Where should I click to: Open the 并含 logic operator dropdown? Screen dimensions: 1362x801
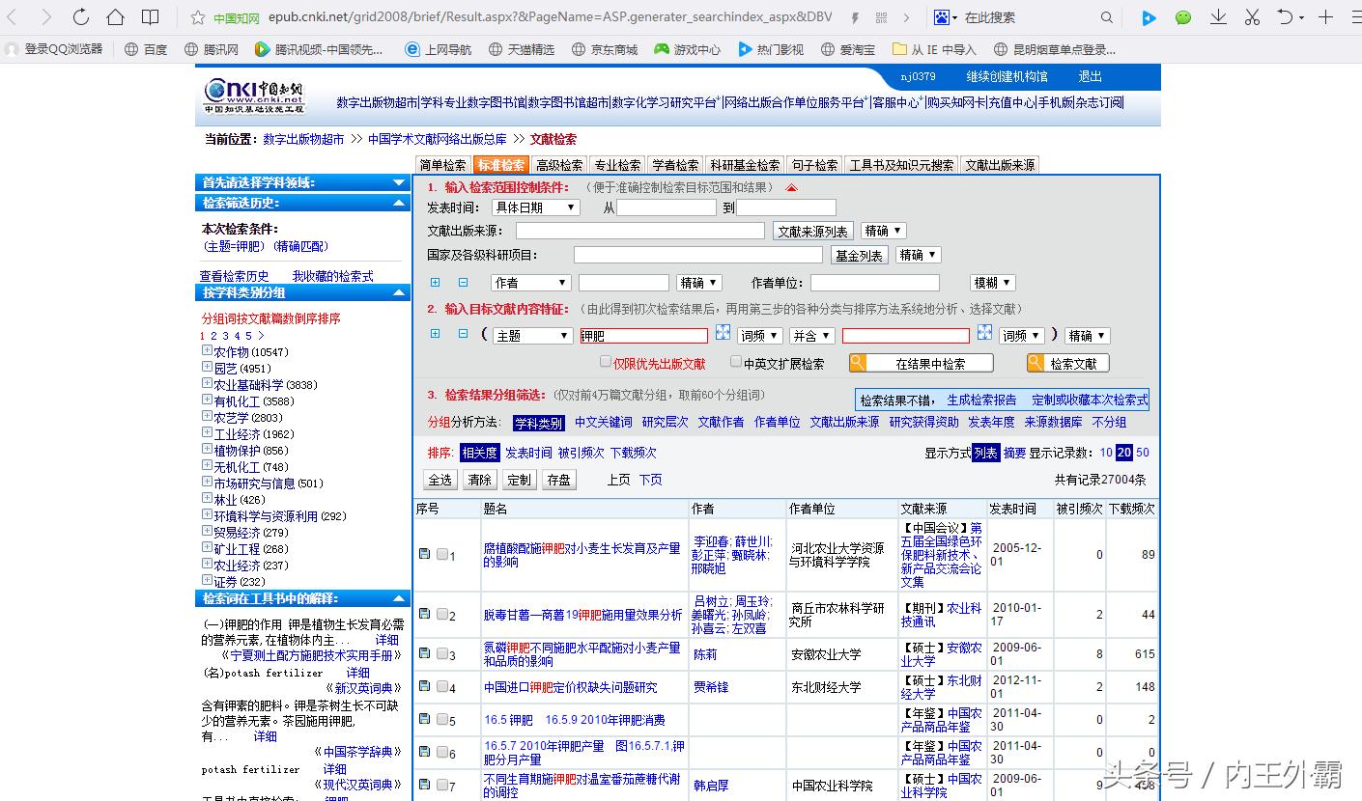[811, 334]
